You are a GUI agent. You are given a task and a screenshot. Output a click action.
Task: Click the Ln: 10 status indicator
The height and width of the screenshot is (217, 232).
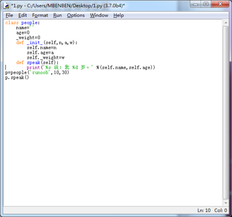204,211
